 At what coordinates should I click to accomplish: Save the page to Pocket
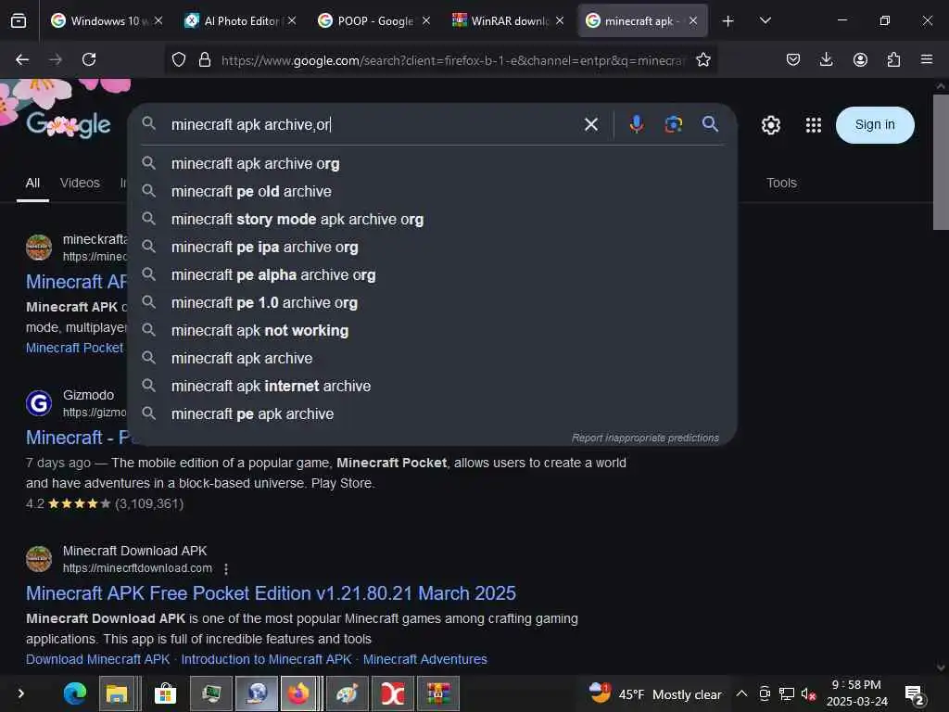click(793, 59)
